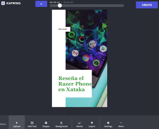
Task: Select the Add Text tool
Action: pos(32,124)
